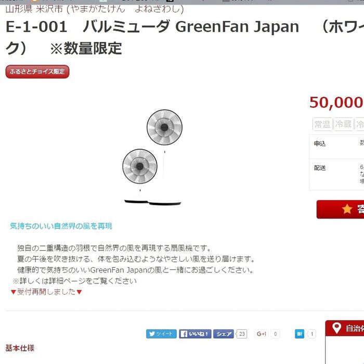This screenshot has width=364, height=364.
Task: Click the Google +1 count showing 0
Action: tap(275, 334)
